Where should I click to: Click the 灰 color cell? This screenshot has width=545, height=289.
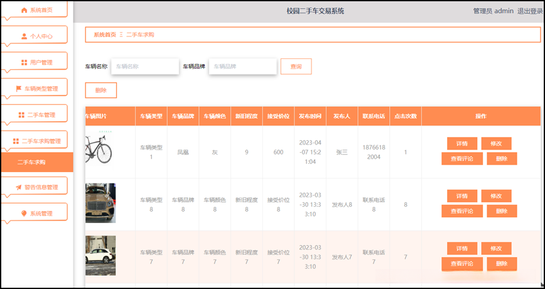215,152
